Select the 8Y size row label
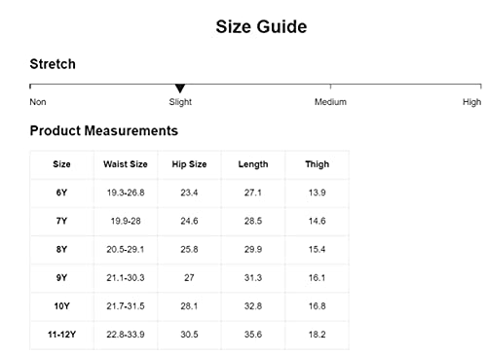Image resolution: width=487 pixels, height=355 pixels. [61, 249]
